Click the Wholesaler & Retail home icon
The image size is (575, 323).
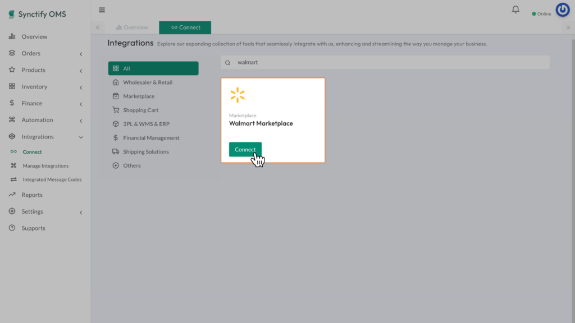coord(116,82)
